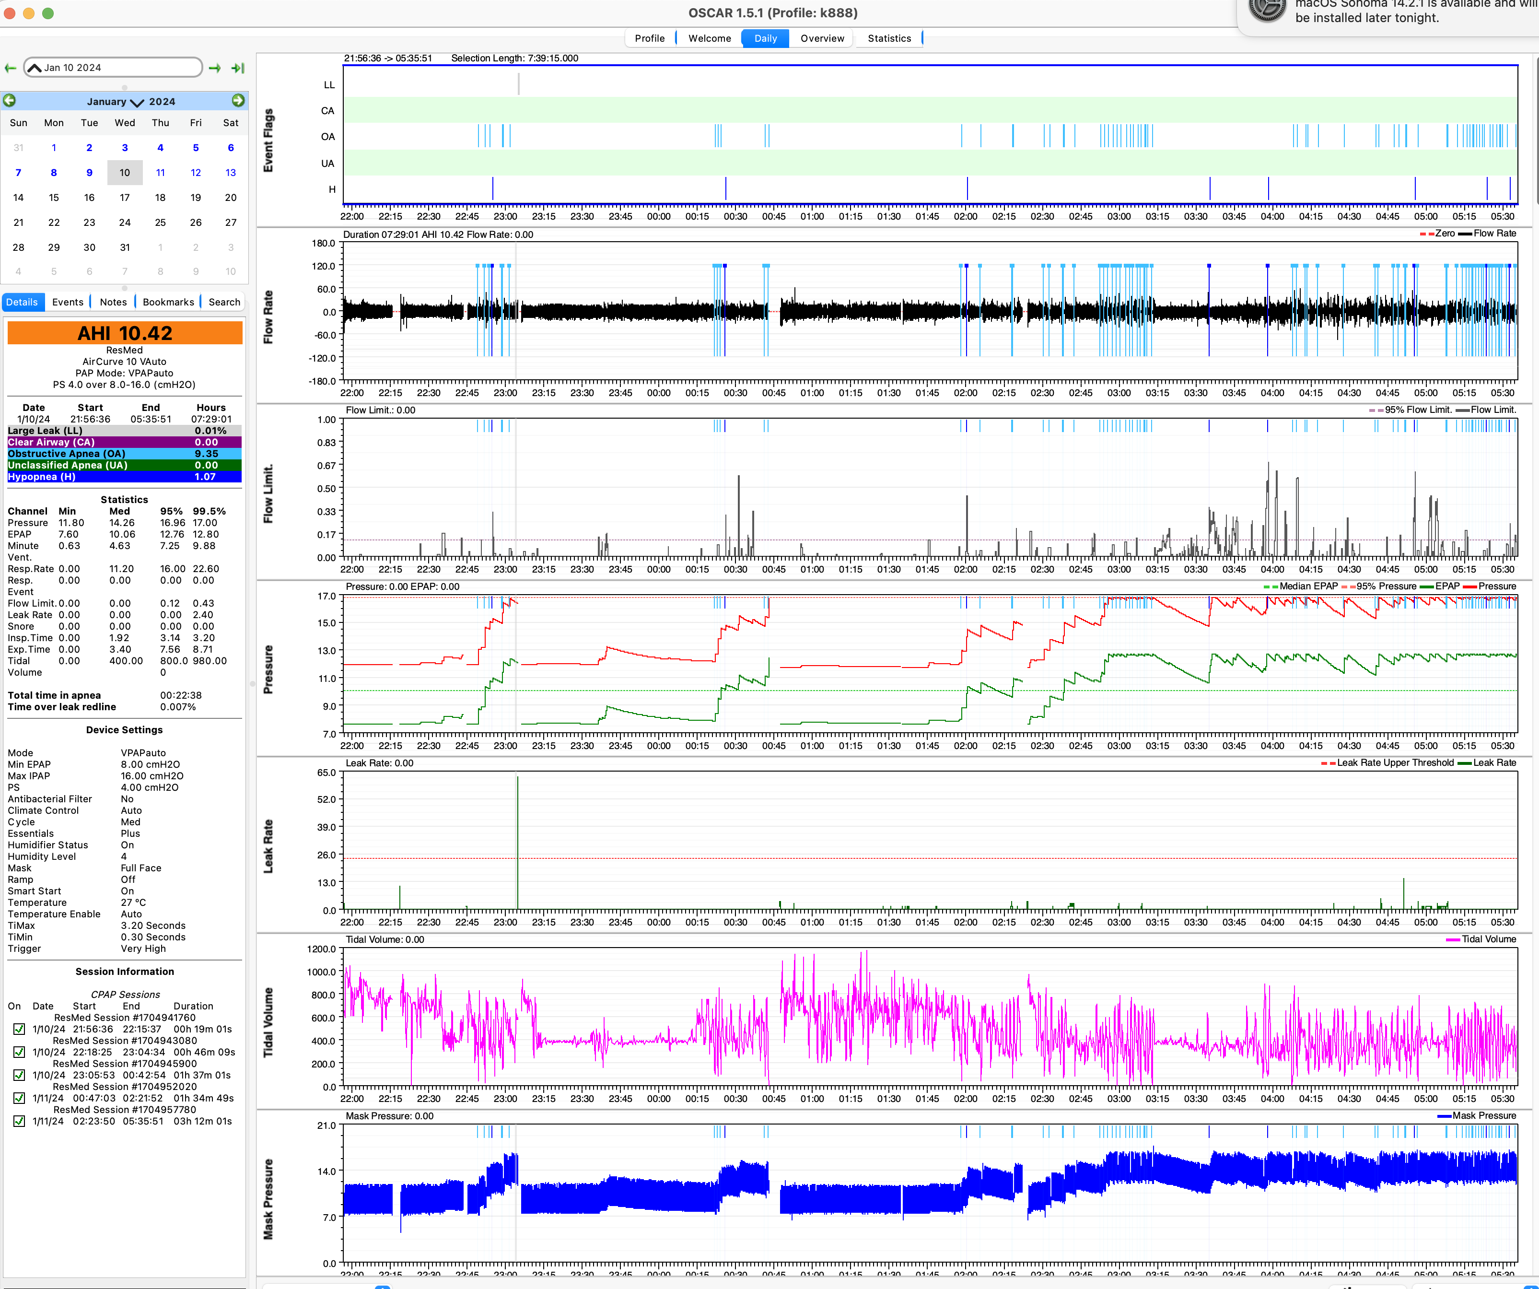Show previous month in calendar header

tap(10, 100)
